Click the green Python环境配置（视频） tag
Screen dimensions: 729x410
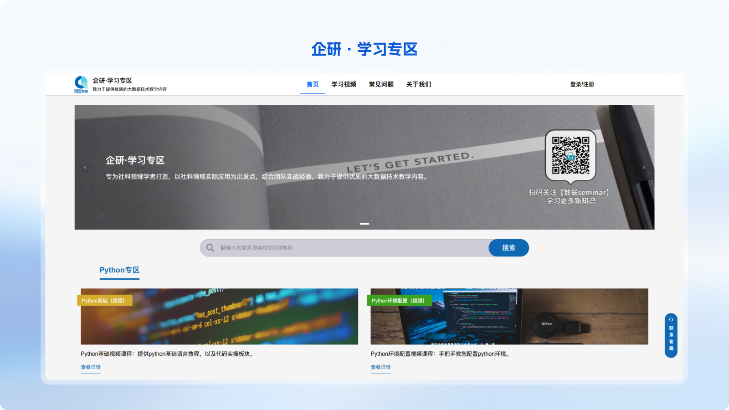399,301
